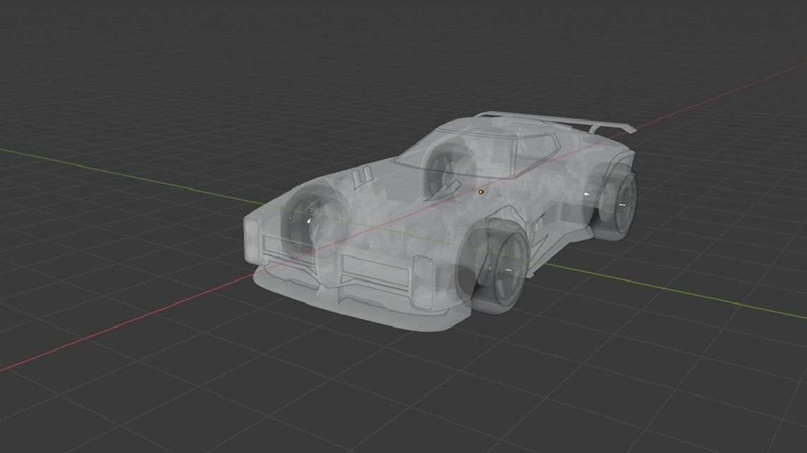
Task: Select the car's rear spoiler wing
Action: coord(556,121)
